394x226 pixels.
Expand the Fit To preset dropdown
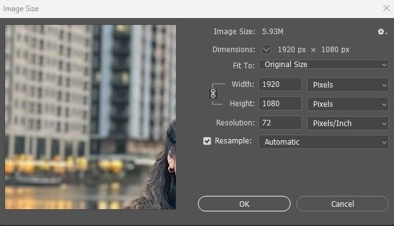[x=324, y=65]
